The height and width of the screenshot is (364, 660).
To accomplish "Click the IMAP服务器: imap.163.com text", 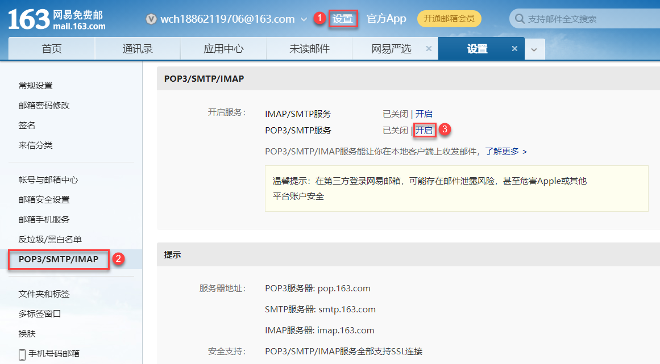I will (x=319, y=330).
